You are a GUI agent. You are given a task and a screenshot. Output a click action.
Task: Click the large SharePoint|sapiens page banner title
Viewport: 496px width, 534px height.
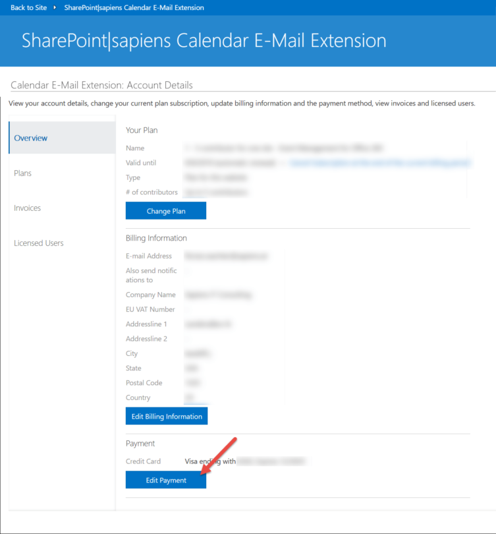click(x=204, y=40)
